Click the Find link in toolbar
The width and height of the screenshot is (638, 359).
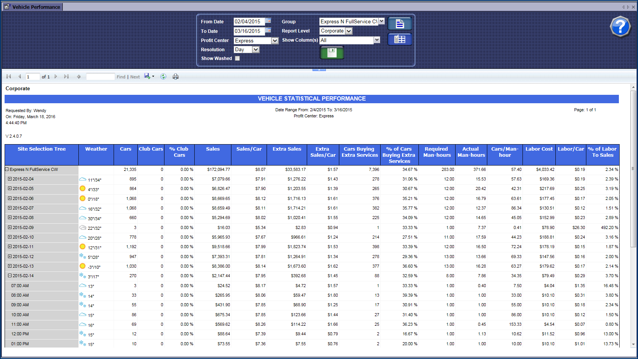[x=121, y=77]
